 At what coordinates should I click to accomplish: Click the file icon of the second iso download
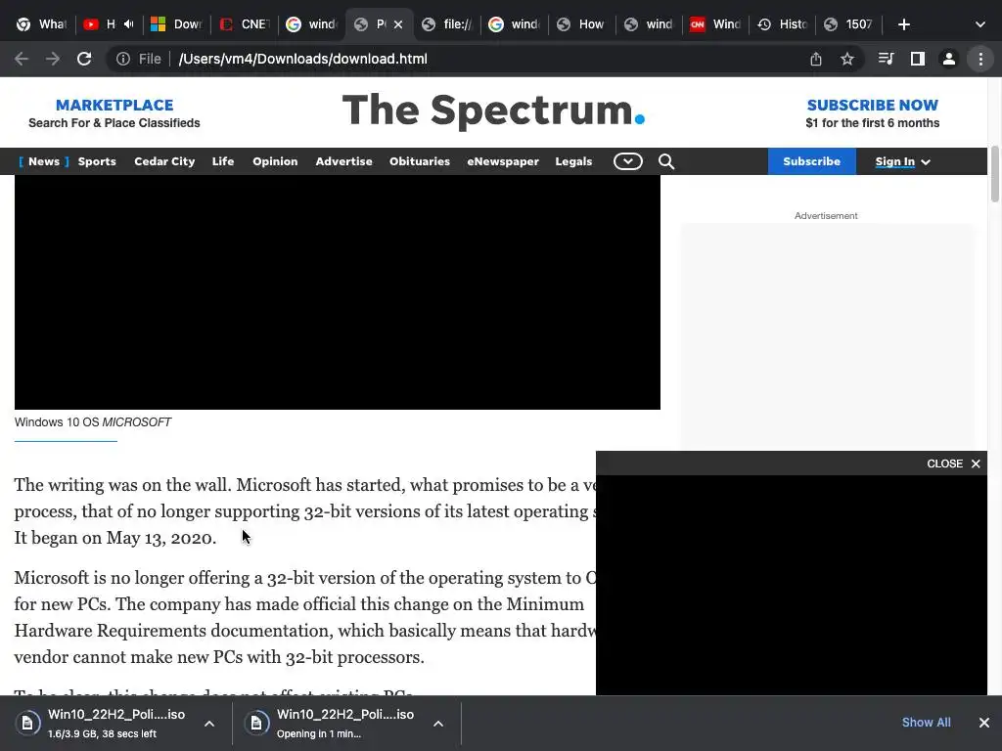point(255,723)
